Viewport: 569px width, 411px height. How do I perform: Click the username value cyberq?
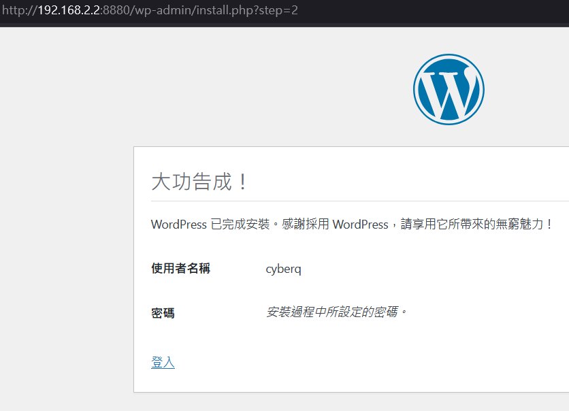[x=283, y=269]
